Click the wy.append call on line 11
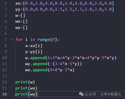This screenshot has height=99, width=125. coord(54,64)
